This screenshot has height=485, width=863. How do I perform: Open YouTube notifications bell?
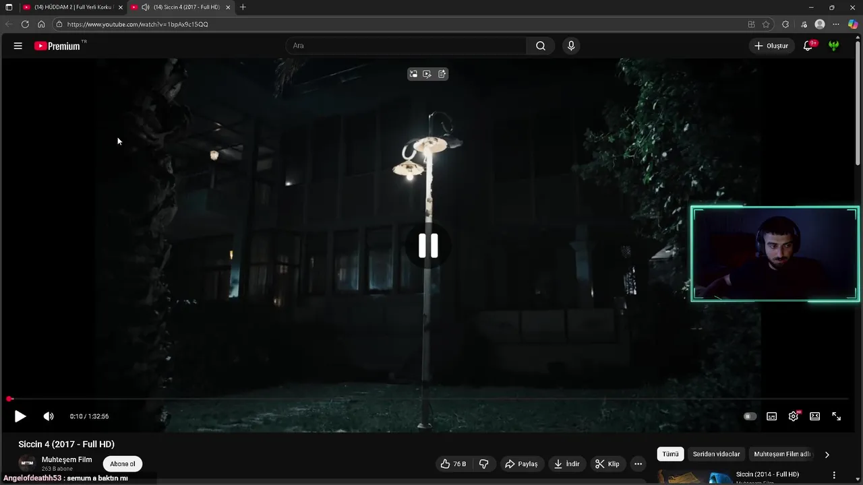(808, 46)
